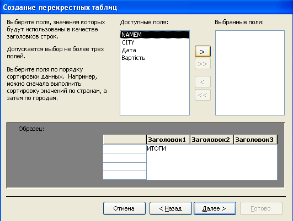Remove all fields with << button
This screenshot has height=221, width=293.
click(x=203, y=95)
